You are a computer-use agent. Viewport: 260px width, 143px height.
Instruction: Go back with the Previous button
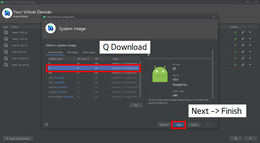(x=164, y=125)
